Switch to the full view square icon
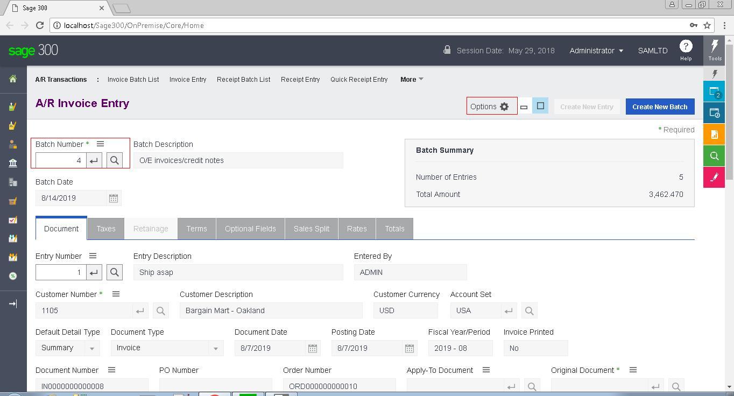 540,106
